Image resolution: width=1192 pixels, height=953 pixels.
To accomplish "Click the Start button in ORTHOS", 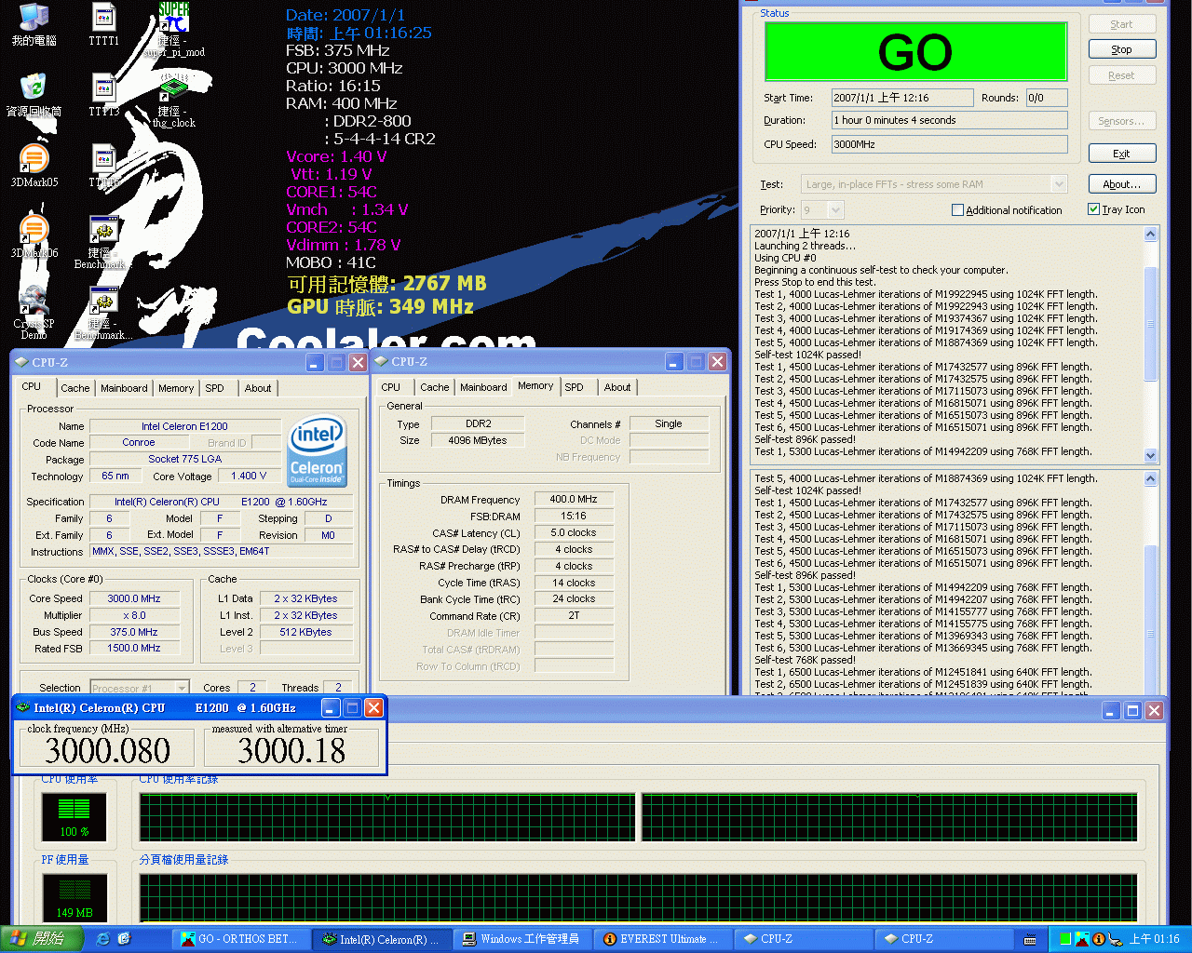I will [1122, 24].
